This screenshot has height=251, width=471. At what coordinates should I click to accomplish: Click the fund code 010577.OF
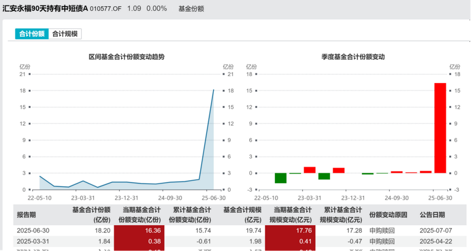point(106,9)
